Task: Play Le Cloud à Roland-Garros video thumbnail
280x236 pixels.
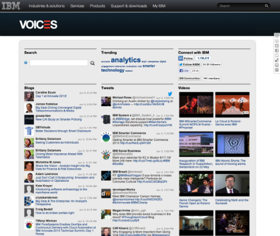Action: tap(232, 105)
